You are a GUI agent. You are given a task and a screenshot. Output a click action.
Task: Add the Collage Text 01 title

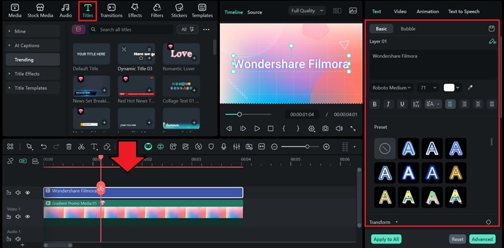(x=194, y=90)
